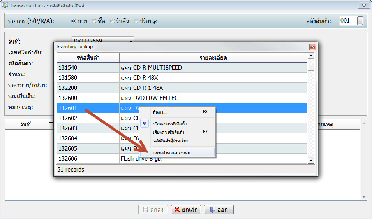
Task: Click the รายละเอียด column header
Action: pos(213,58)
